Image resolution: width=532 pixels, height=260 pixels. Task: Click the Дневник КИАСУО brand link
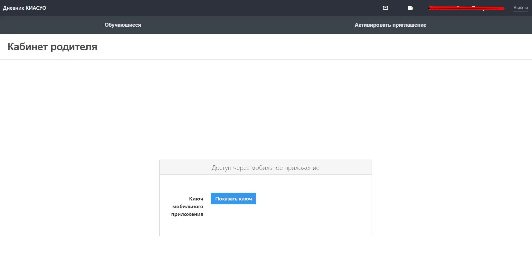coord(24,8)
